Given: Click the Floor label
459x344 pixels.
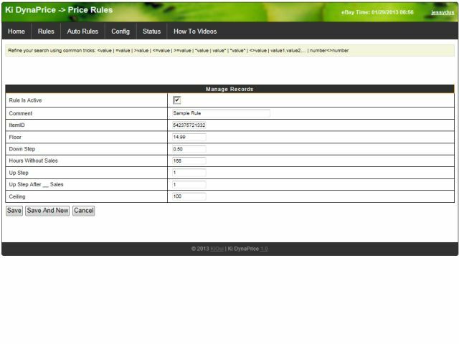Looking at the screenshot, I should (15, 137).
